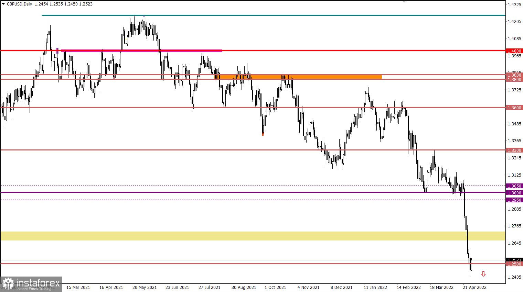524x292 pixels.
Task: Click the 4 Nov 2021 date label
Action: [309, 287]
